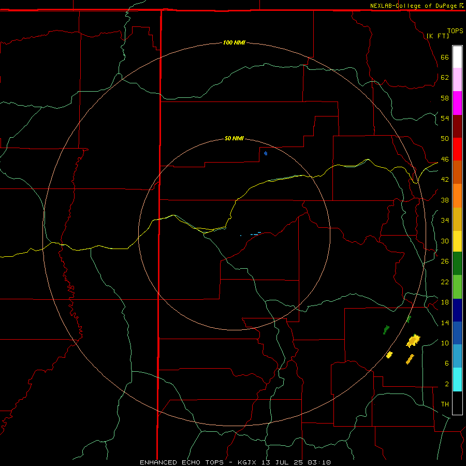Click the lone bright yellow echo, southeast
Image resolution: width=466 pixels, height=466 pixels.
point(389,355)
